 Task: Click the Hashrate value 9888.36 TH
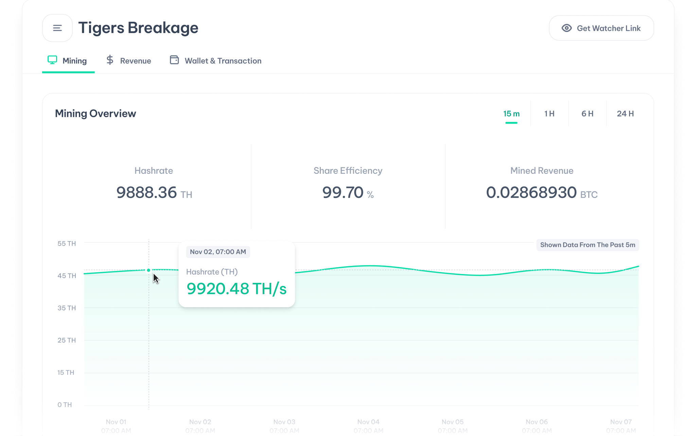154,193
